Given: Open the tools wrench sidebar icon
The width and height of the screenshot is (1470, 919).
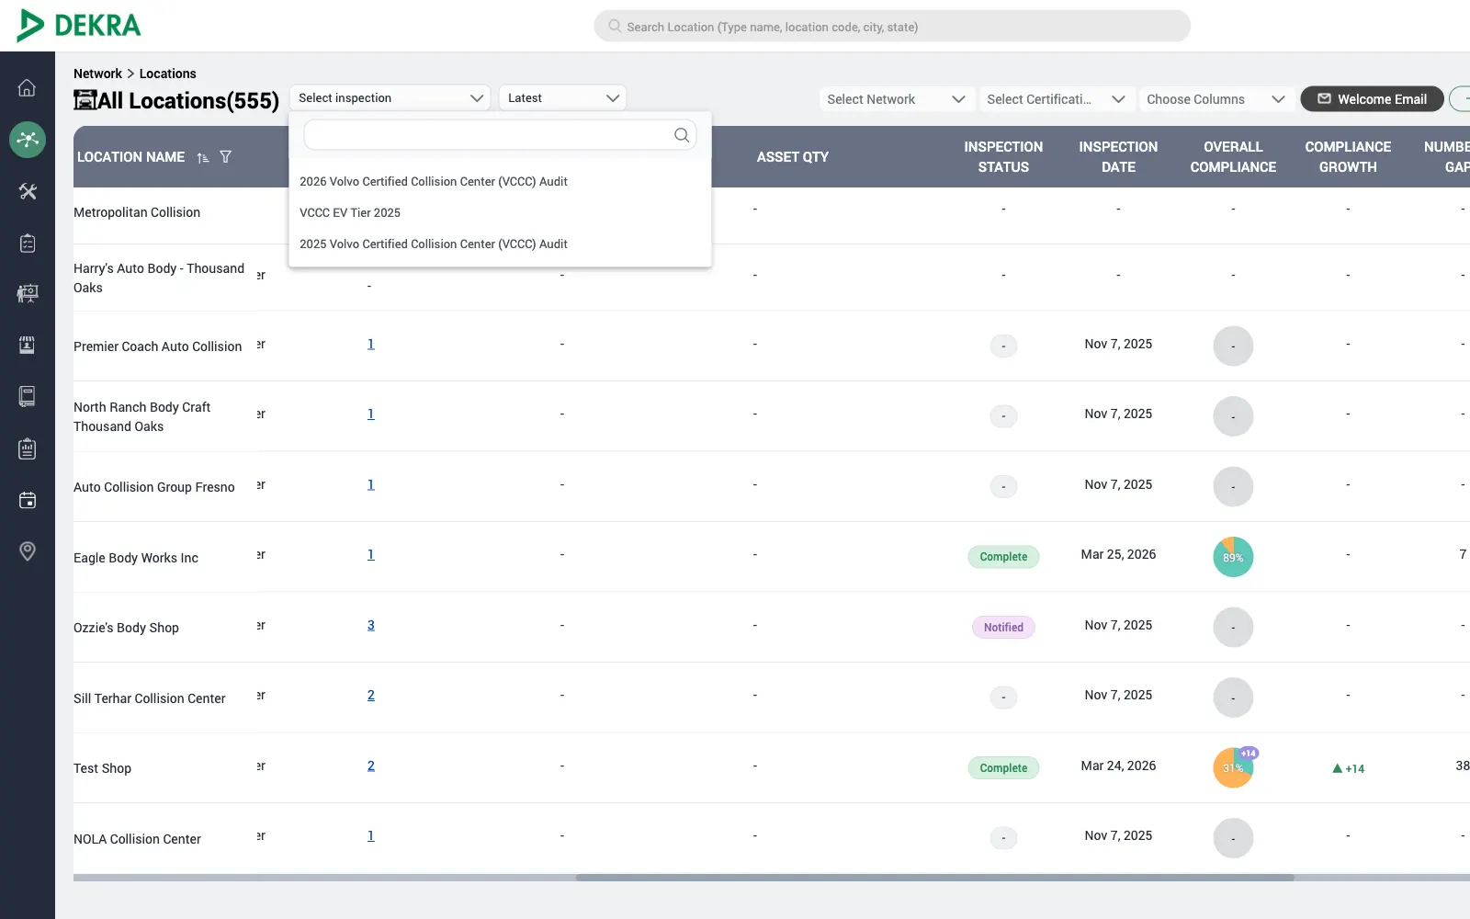Looking at the screenshot, I should pos(28,191).
